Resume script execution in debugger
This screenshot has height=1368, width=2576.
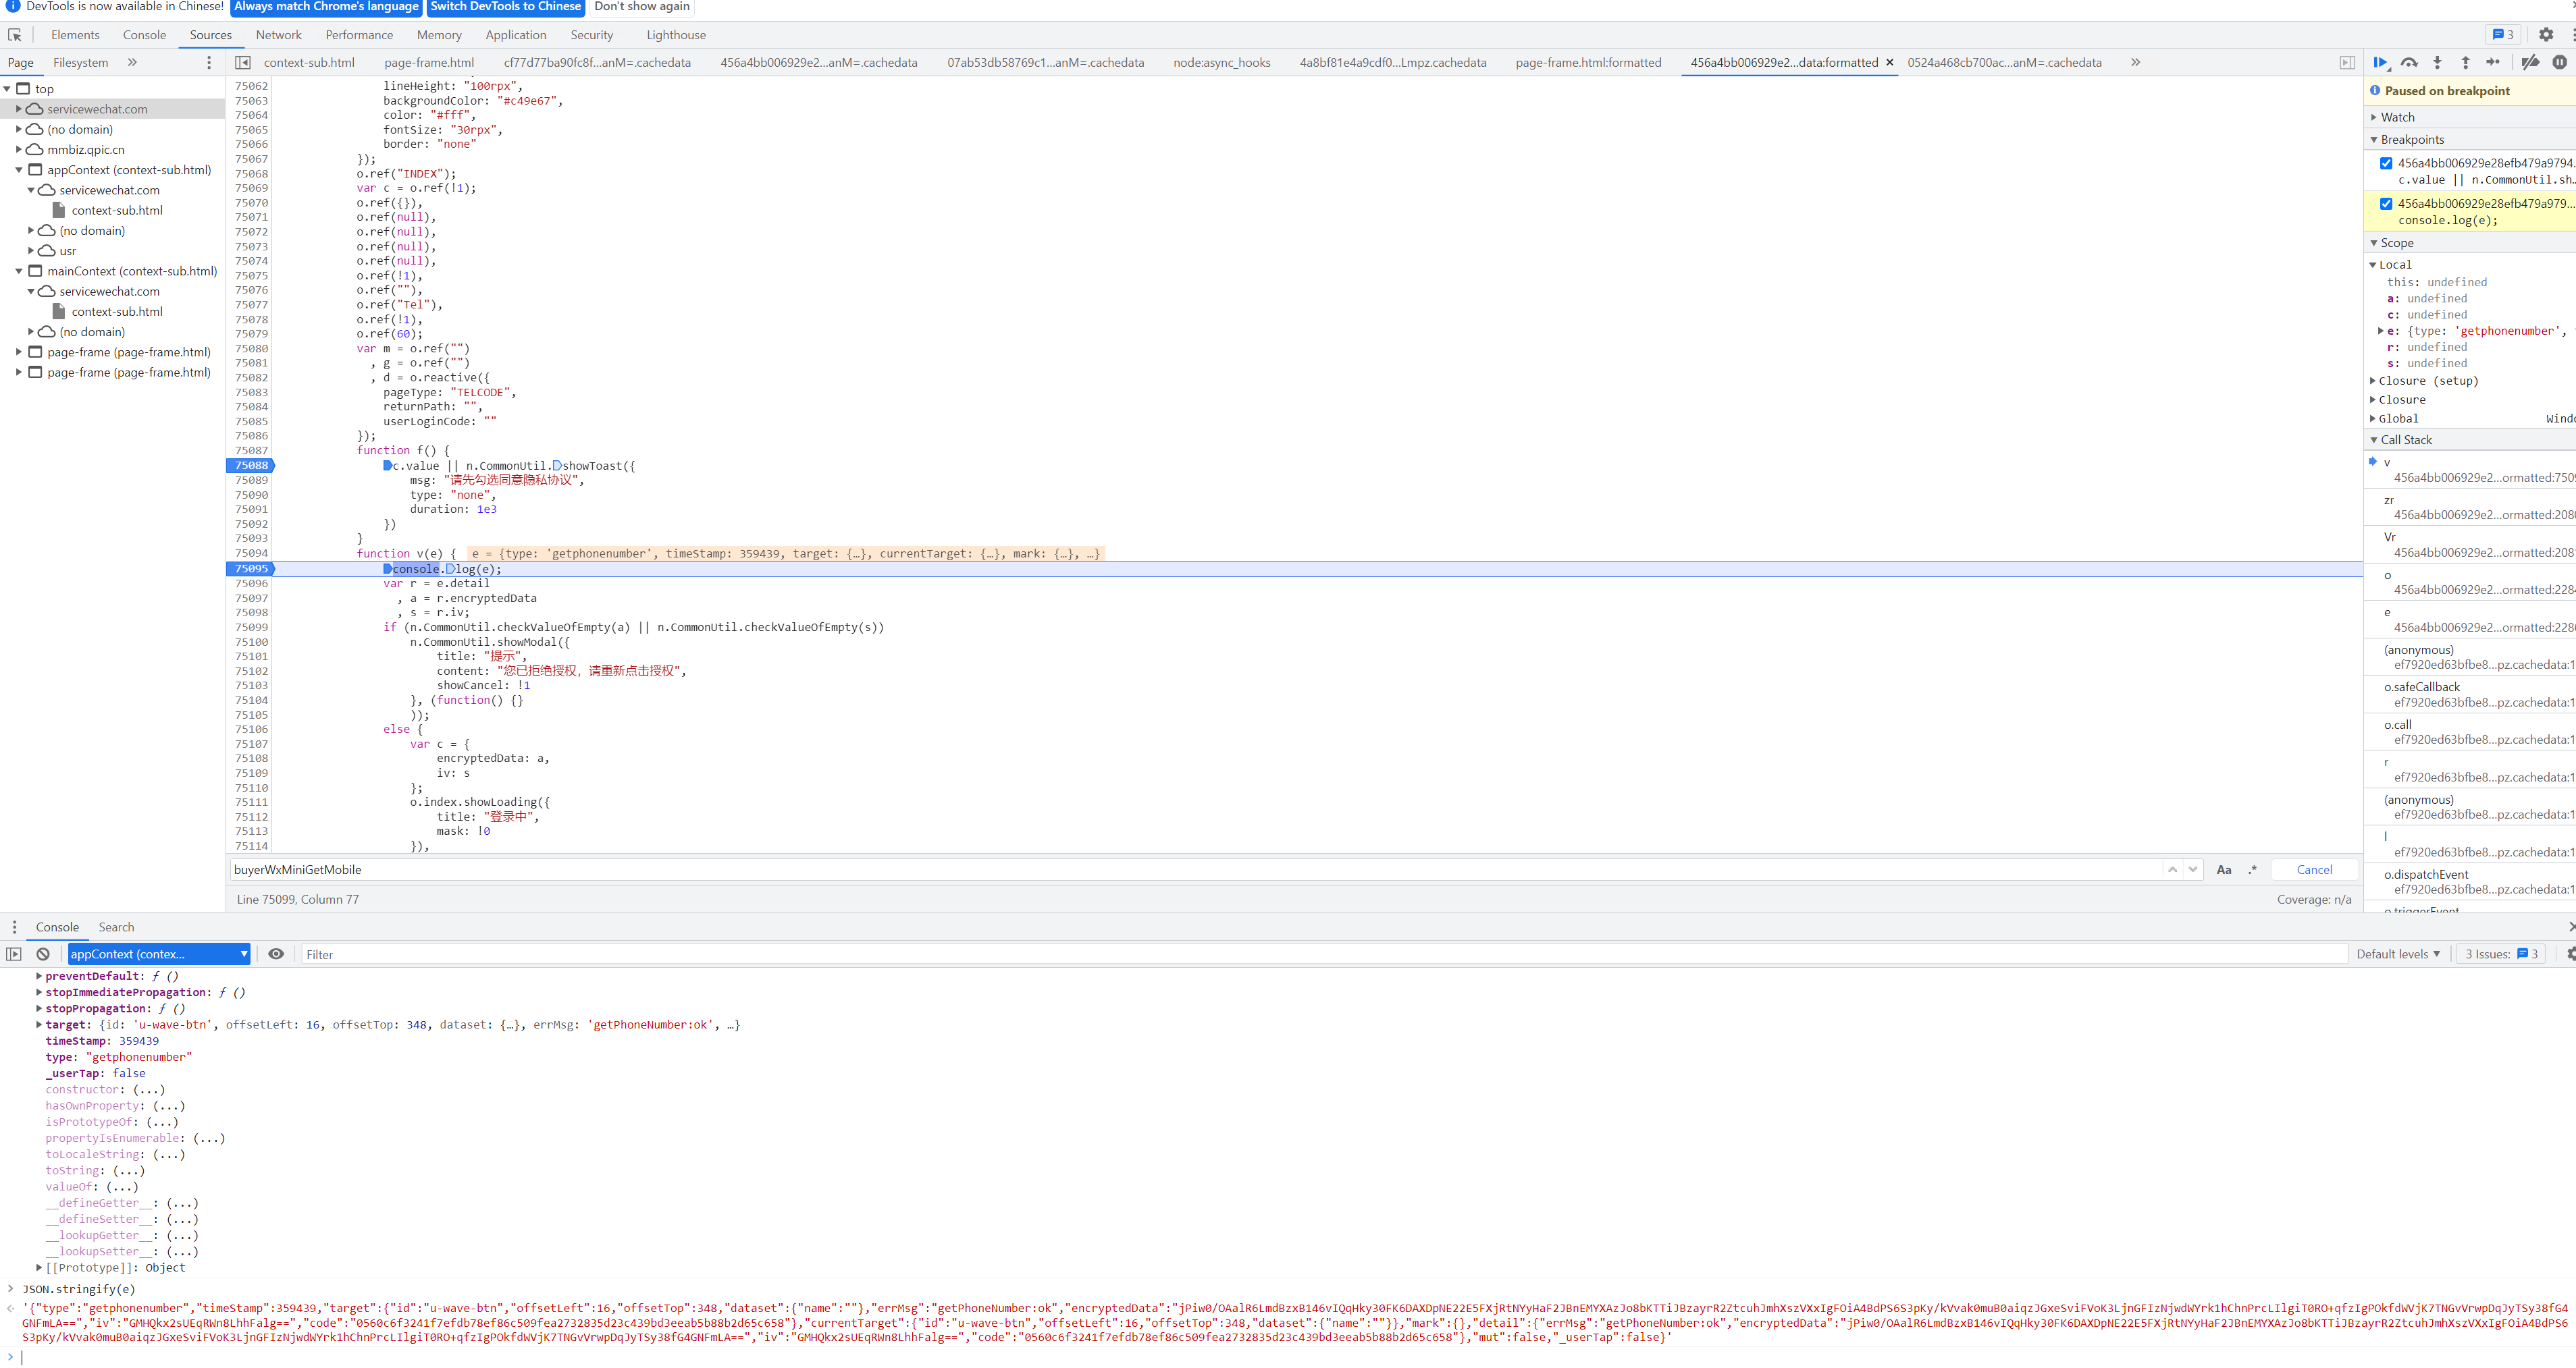(2380, 63)
